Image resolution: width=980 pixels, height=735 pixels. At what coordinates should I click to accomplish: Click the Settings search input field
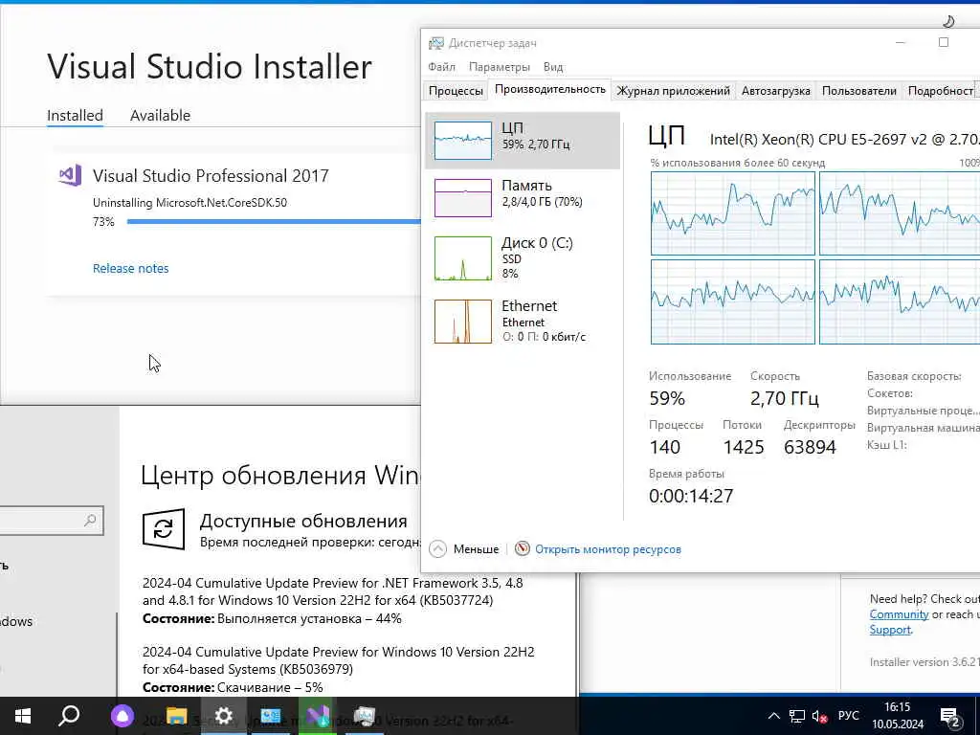(x=52, y=521)
